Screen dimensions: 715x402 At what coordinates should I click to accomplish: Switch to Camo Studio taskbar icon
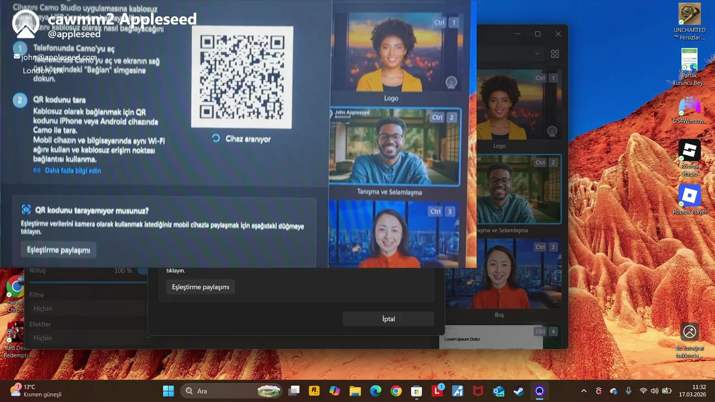(x=540, y=391)
